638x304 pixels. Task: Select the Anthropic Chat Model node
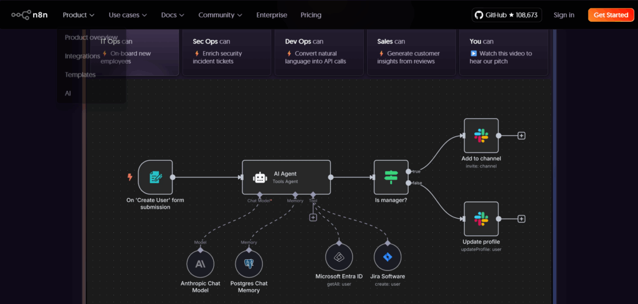[x=200, y=264]
